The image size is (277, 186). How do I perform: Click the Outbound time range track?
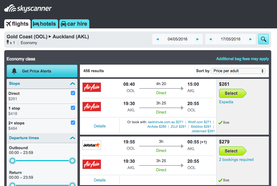[42, 161]
